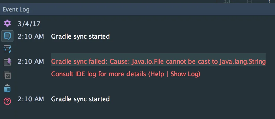Mark all notifications as read icon
Viewport: 275px width, 119px height.
(7, 75)
